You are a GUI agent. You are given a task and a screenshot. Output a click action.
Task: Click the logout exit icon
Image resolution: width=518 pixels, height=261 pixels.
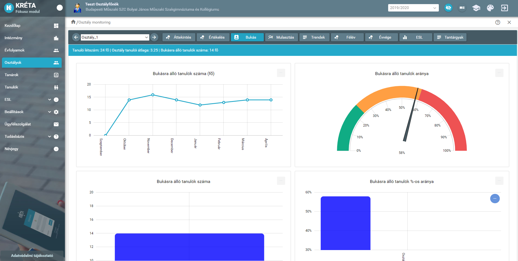tap(504, 8)
